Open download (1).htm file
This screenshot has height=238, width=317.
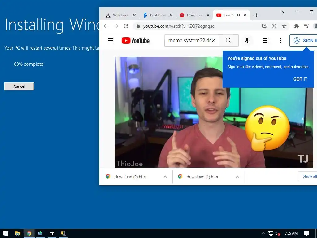[x=202, y=177]
